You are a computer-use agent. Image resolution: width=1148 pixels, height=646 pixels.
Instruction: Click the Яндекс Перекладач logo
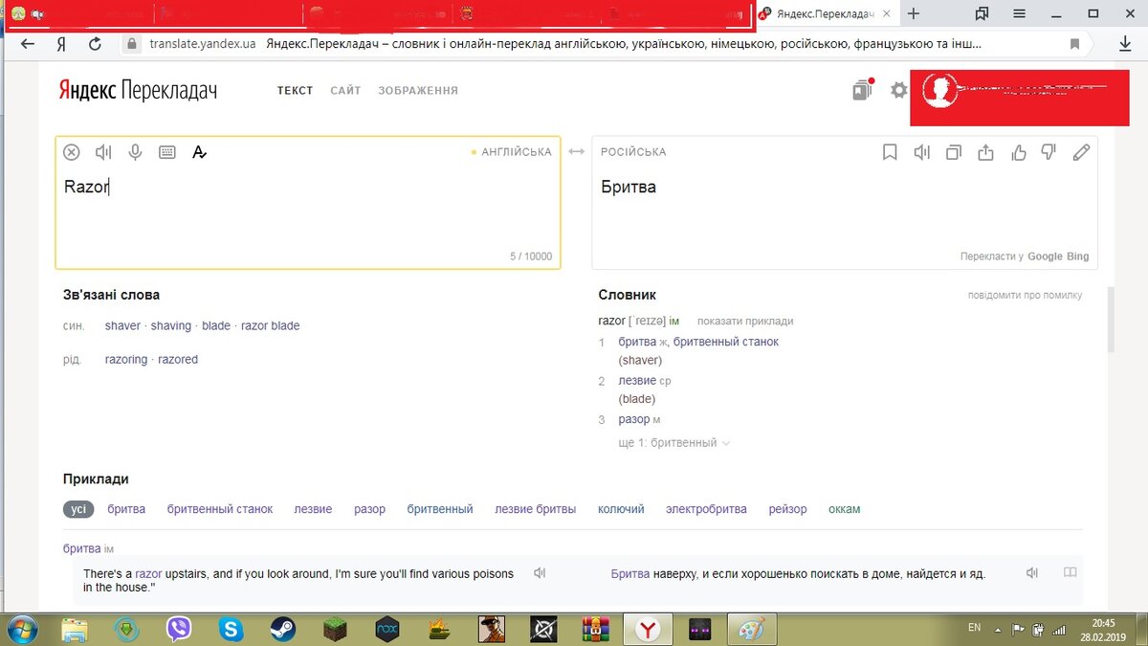click(139, 90)
